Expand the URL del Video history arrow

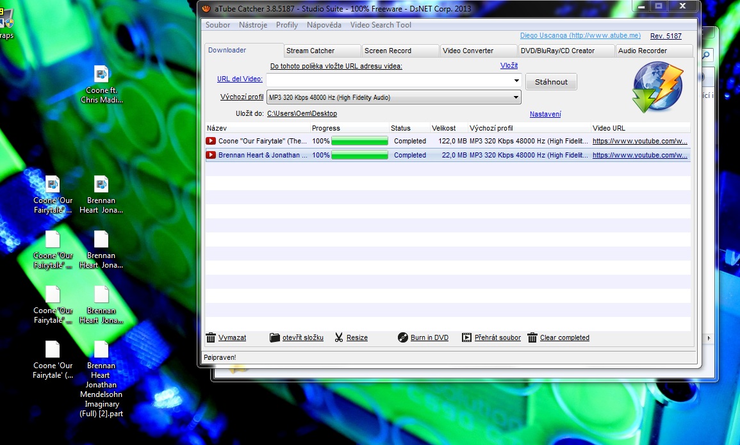(516, 81)
